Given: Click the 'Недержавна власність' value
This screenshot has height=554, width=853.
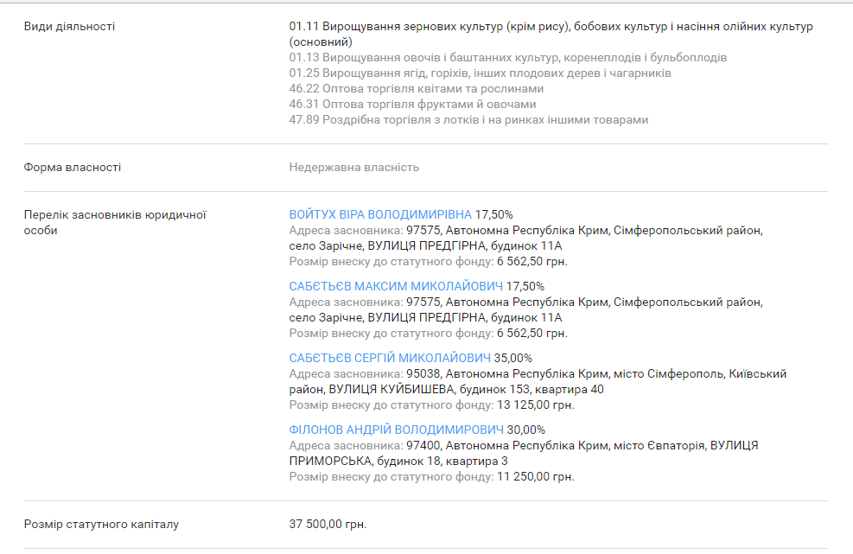Looking at the screenshot, I should [353, 168].
